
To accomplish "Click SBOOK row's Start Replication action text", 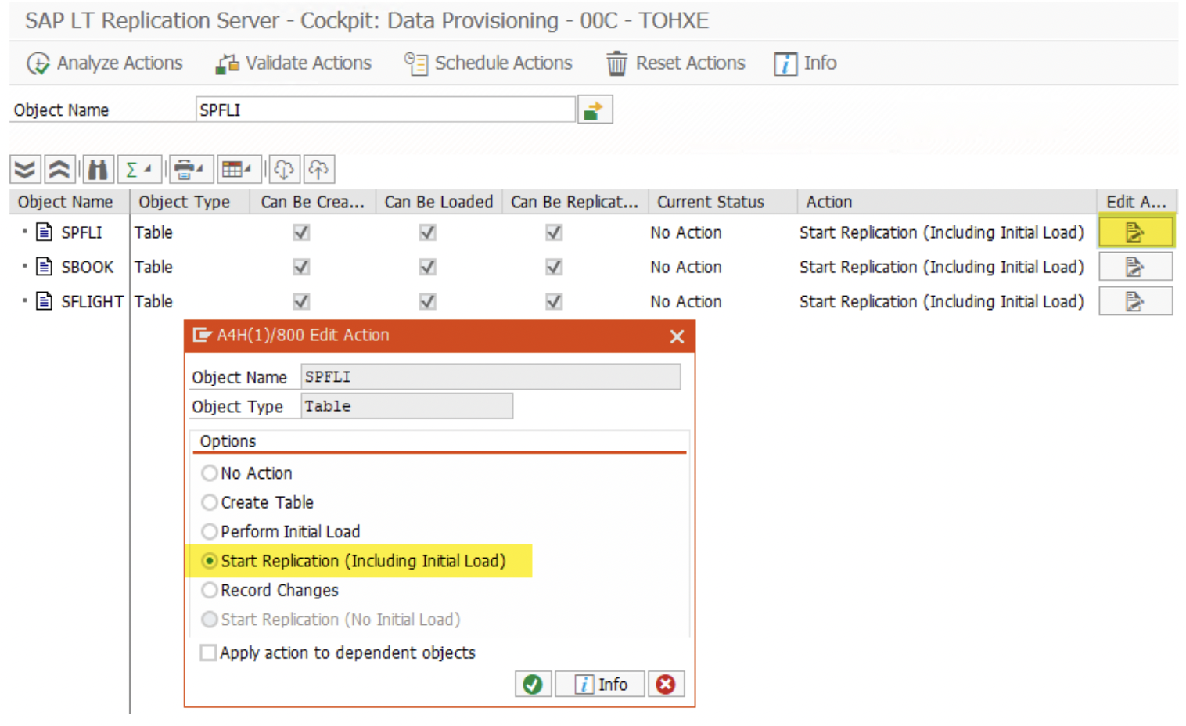I will point(942,267).
